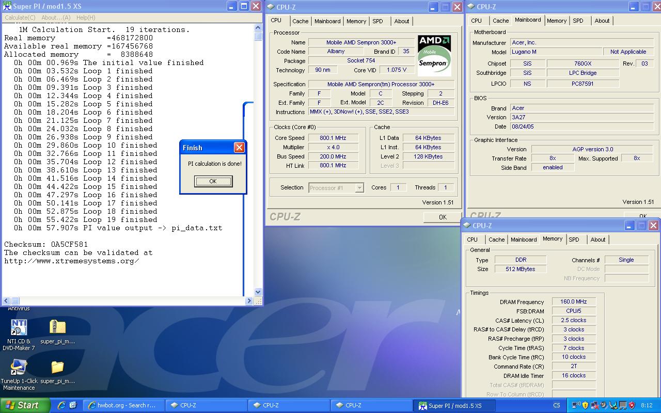Click the Super PI / mod1.5 XS taskbar button

[454, 405]
